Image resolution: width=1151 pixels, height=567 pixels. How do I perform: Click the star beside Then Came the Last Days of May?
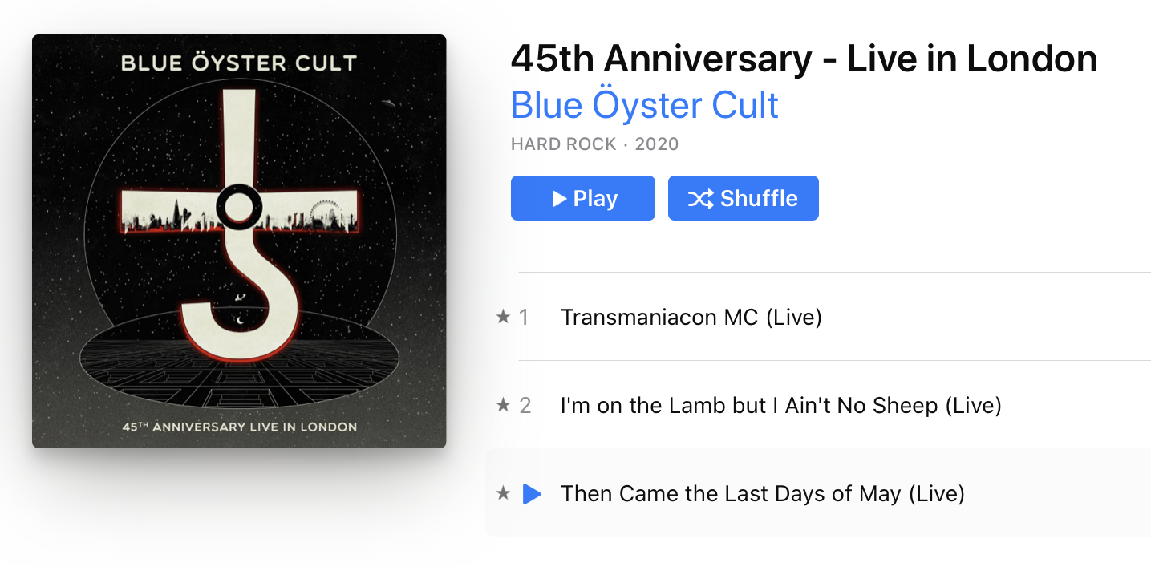[x=503, y=493]
